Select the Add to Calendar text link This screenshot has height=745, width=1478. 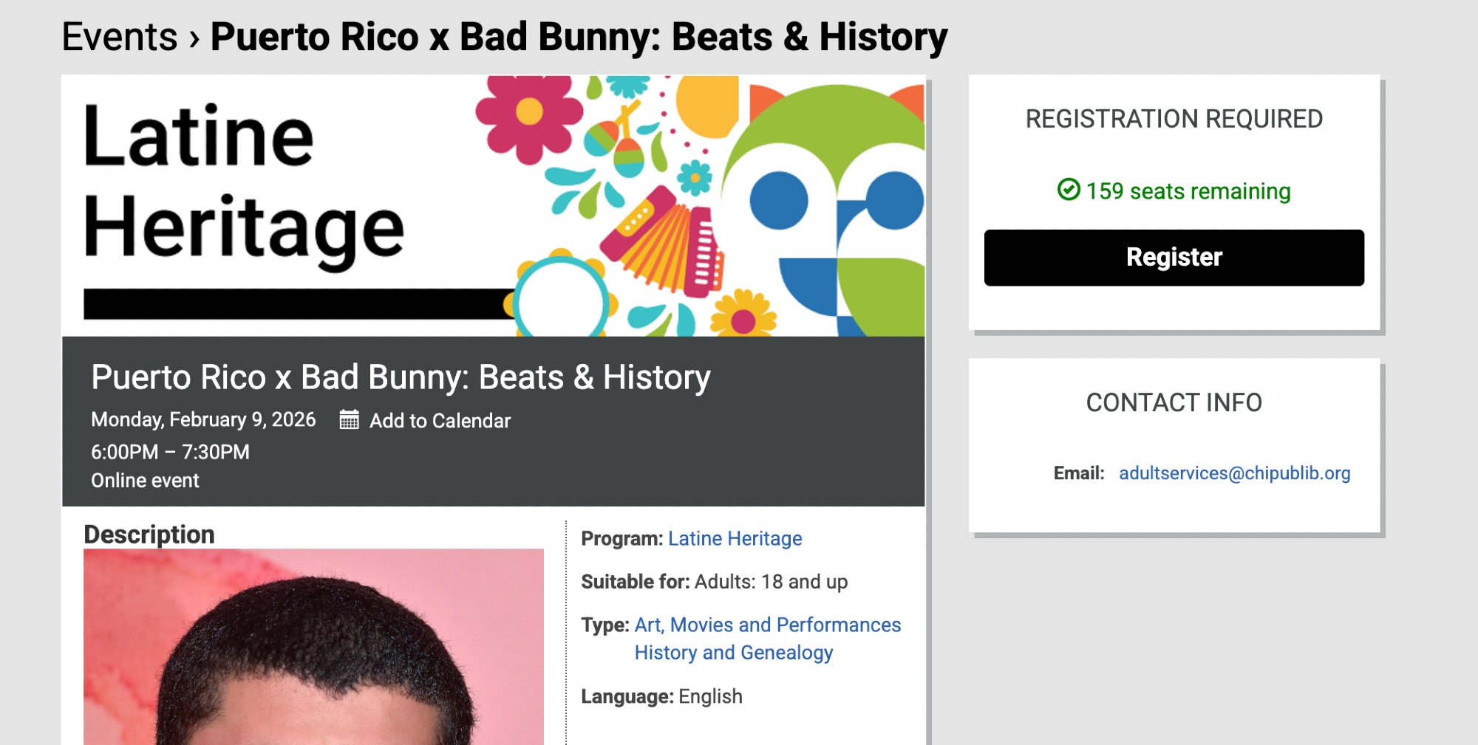440,421
